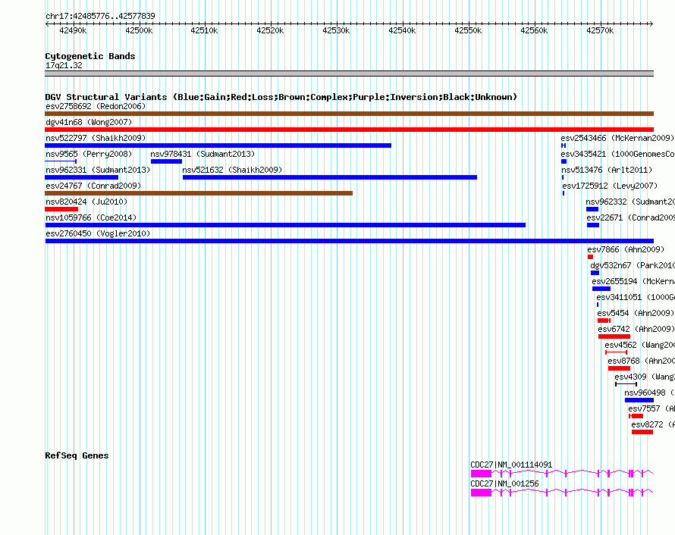Open variant esv3435421 (1000Genomes) label
Viewport: 675px width, 535px height.
pos(618,154)
